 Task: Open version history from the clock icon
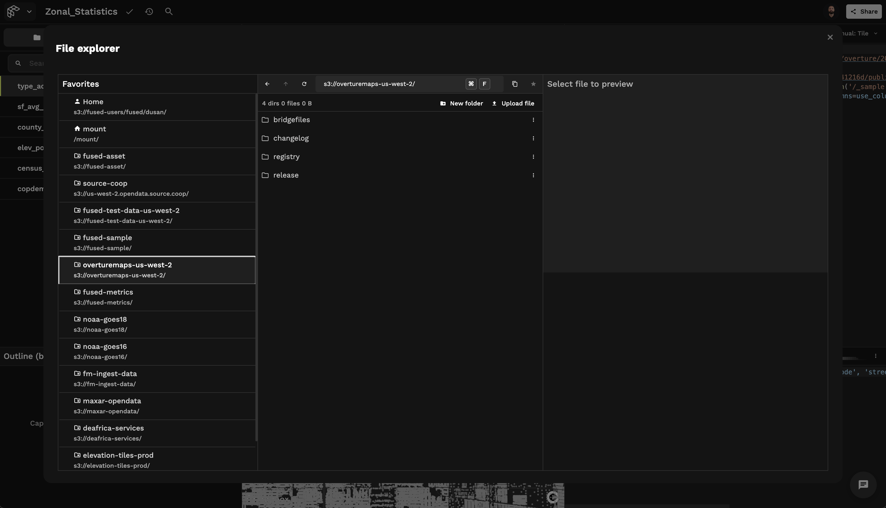coord(149,12)
